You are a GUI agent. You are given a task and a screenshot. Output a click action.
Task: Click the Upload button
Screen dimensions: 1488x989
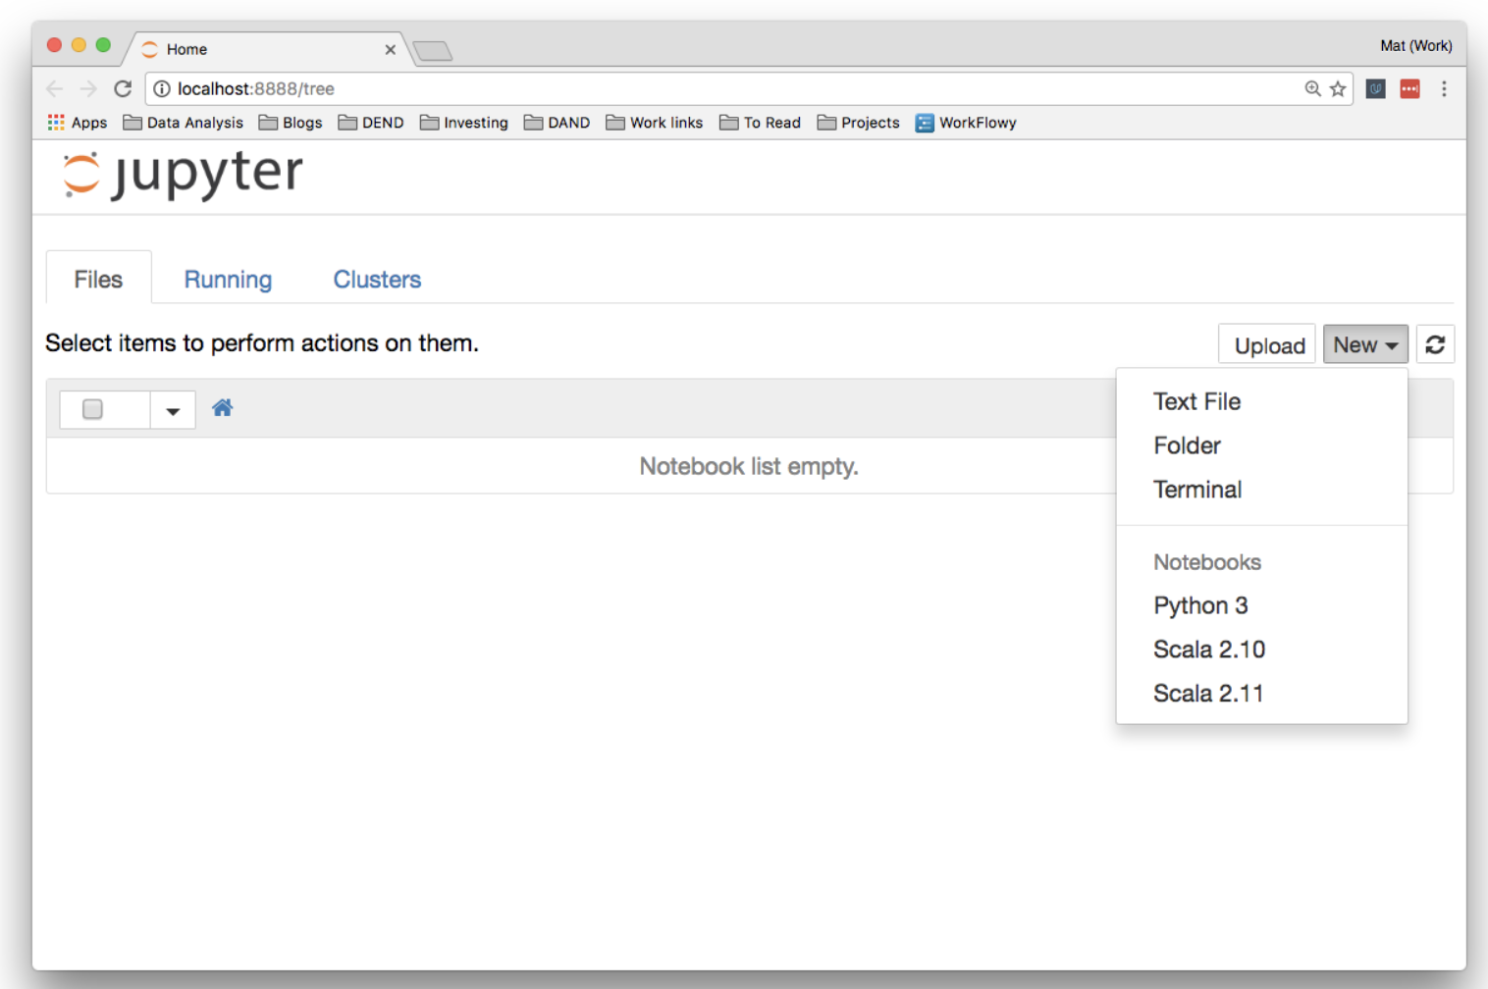[1267, 344]
